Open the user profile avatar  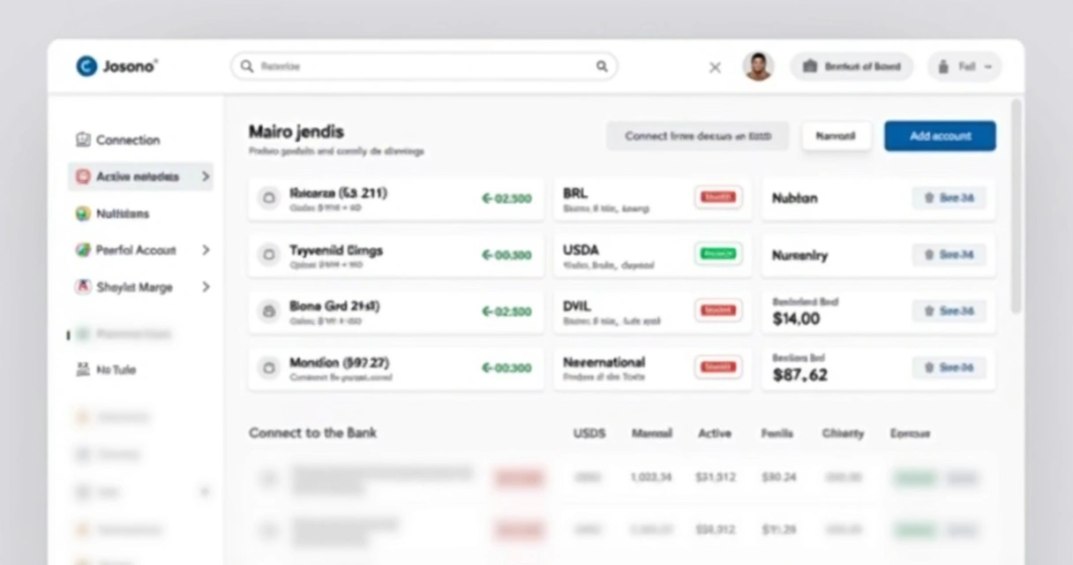click(758, 66)
